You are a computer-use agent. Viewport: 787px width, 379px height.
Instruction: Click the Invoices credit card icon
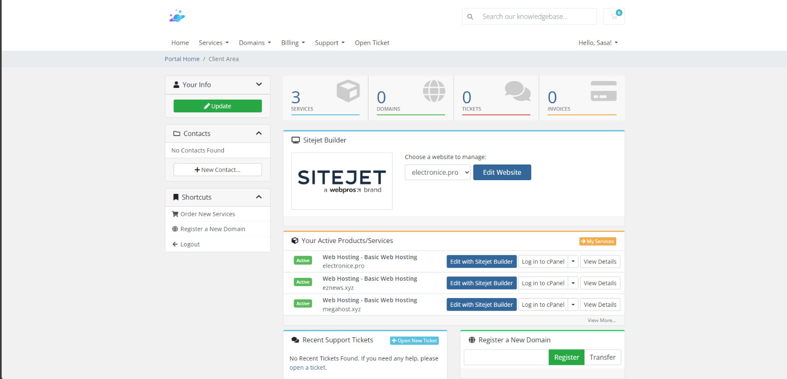pyautogui.click(x=604, y=91)
